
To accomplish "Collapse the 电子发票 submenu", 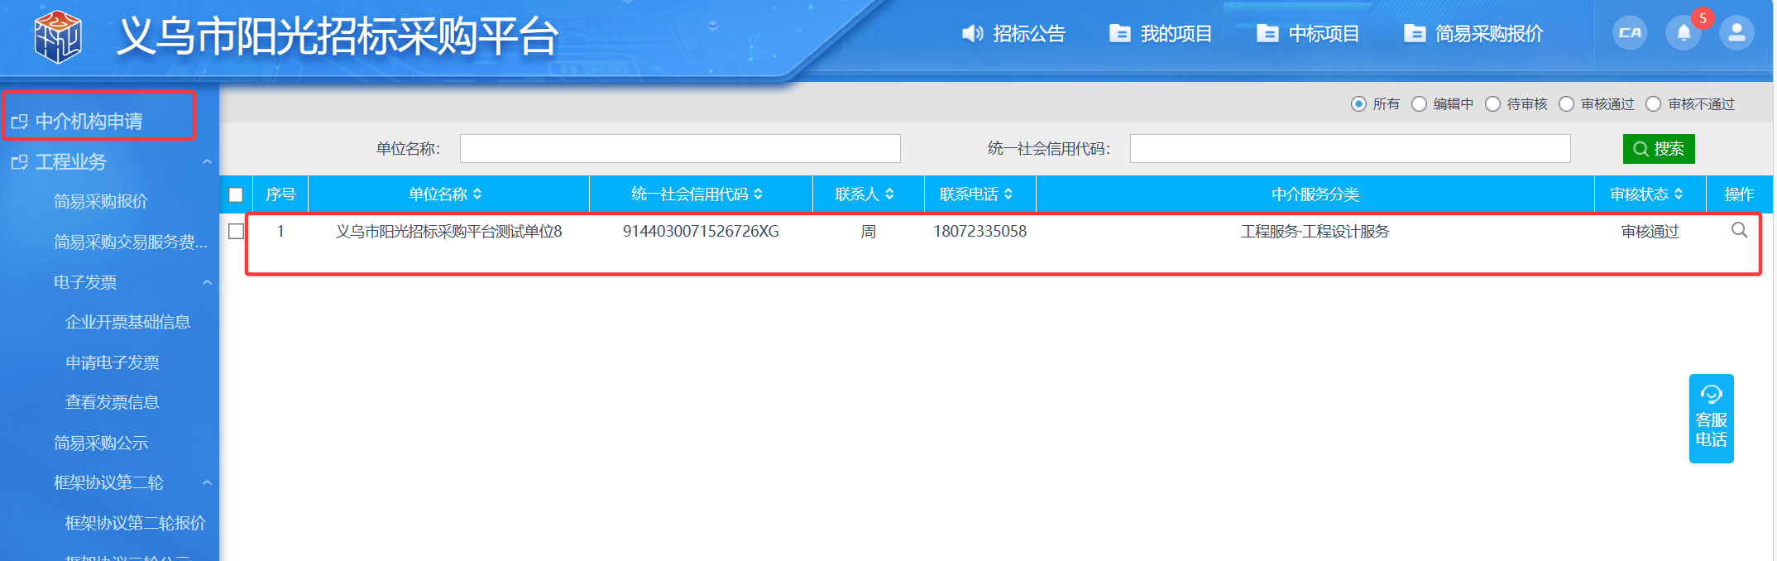I will 207,283.
